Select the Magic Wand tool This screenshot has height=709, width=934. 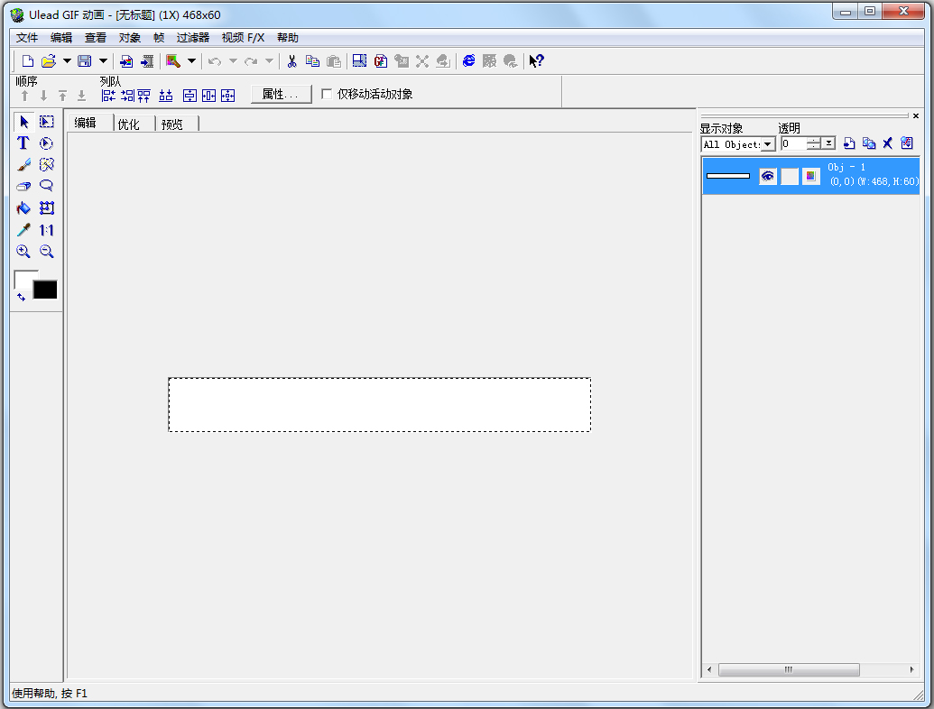click(x=46, y=165)
